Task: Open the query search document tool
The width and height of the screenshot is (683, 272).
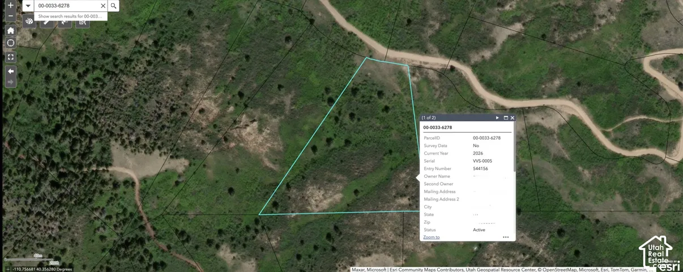Action: 83,22
